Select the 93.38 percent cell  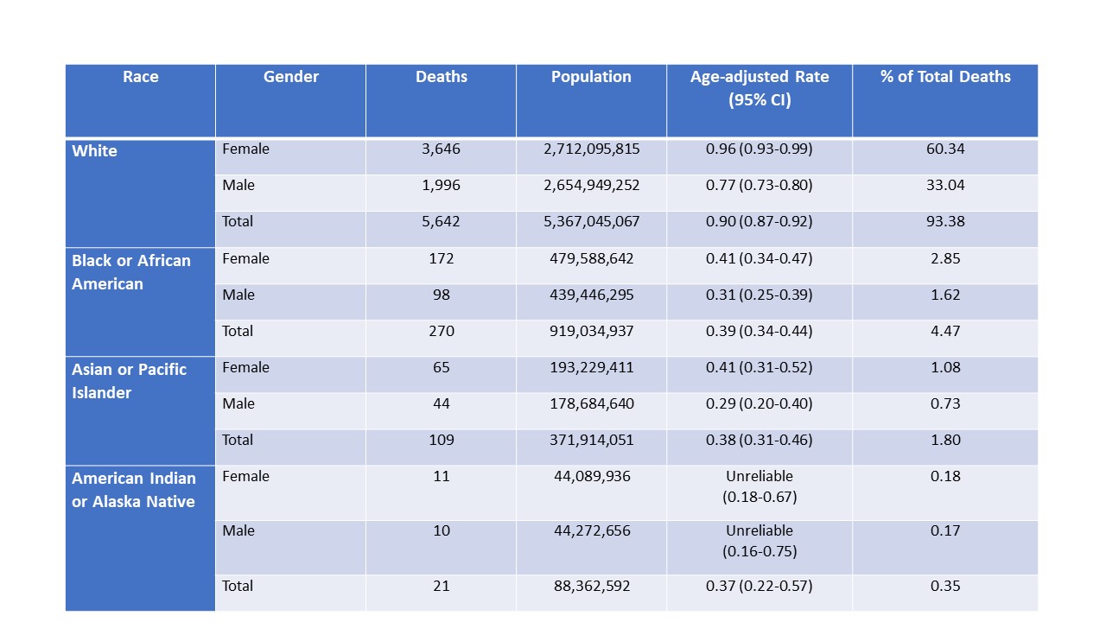(944, 222)
